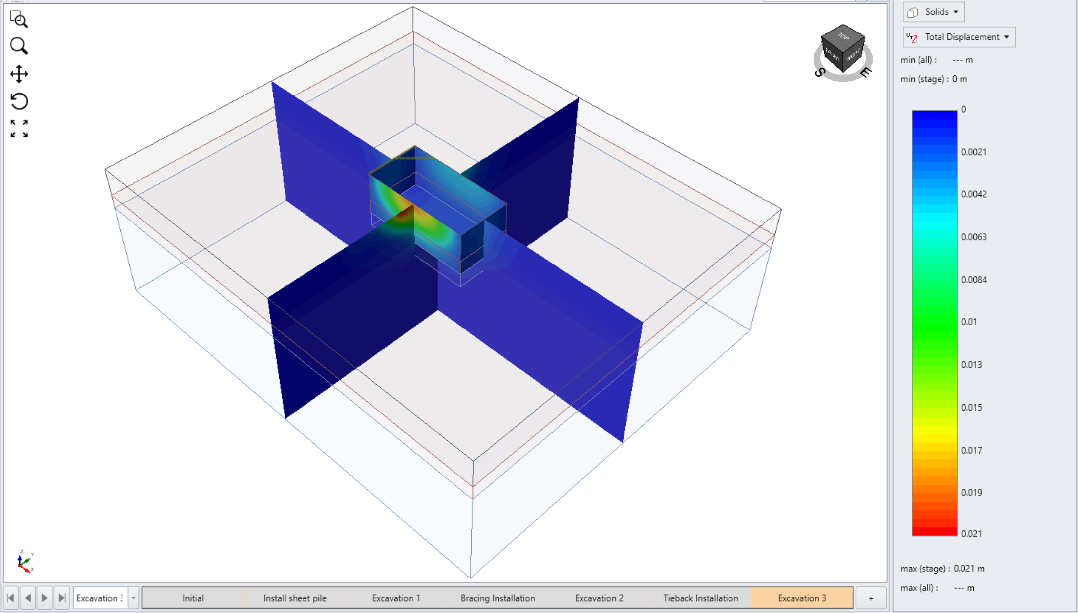The width and height of the screenshot is (1078, 613).
Task: Select the zoom window tool
Action: pyautogui.click(x=19, y=19)
